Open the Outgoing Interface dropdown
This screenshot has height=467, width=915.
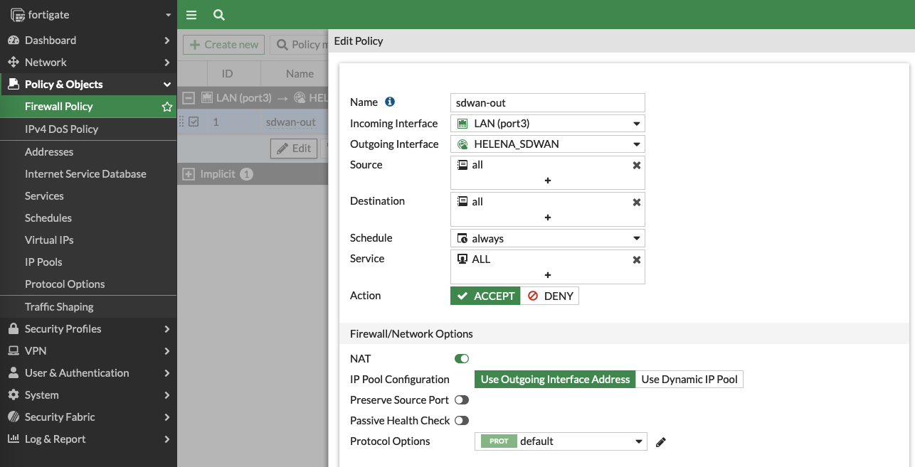click(548, 144)
